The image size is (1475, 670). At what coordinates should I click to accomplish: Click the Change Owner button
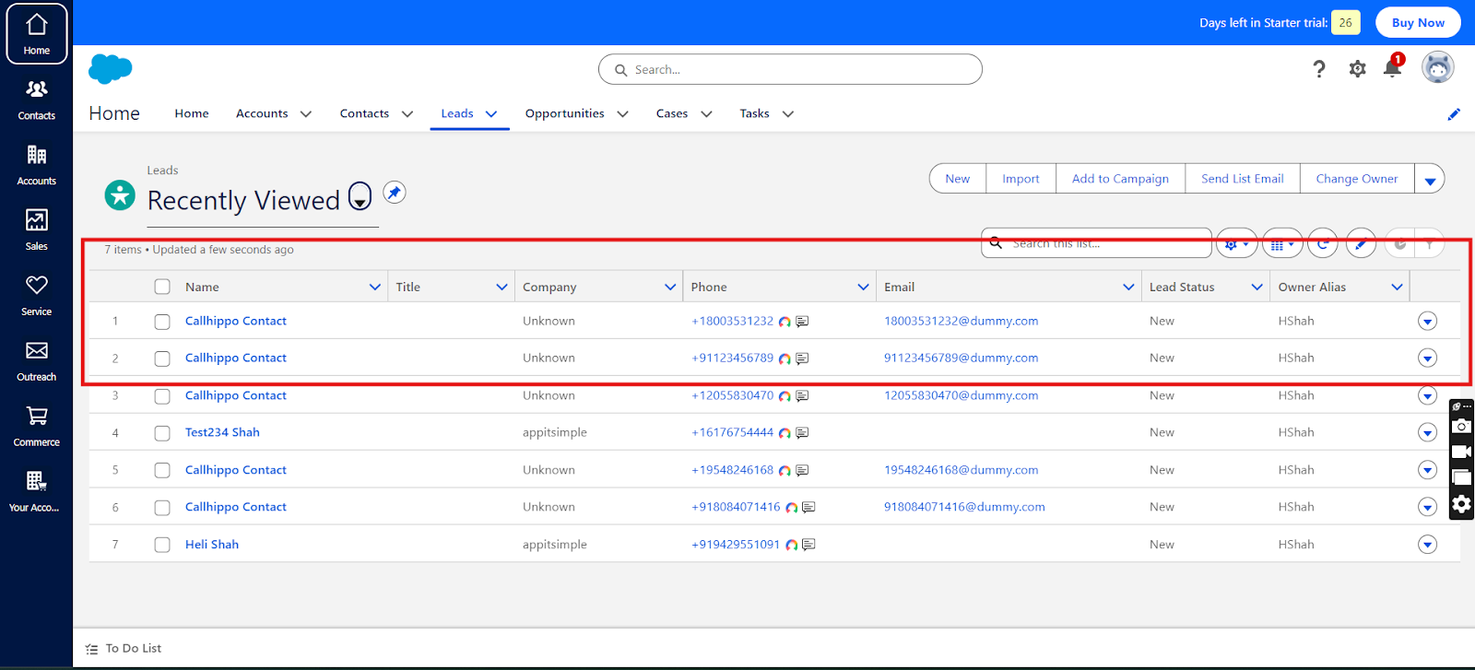1357,179
